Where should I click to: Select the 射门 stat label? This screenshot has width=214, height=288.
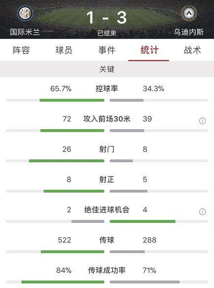(107, 149)
